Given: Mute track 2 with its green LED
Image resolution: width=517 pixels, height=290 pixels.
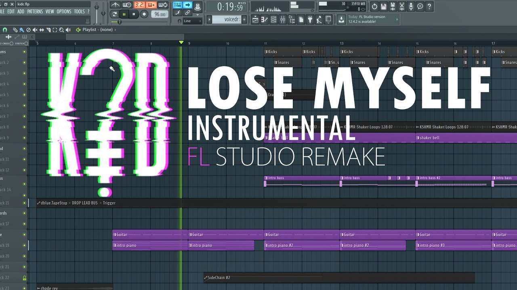Looking at the screenshot, I should pyautogui.click(x=24, y=62).
